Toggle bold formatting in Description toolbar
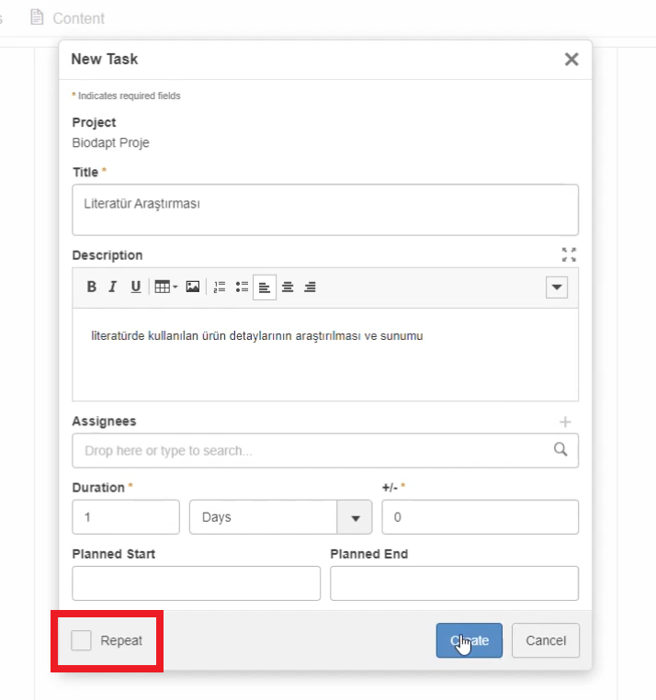 92,287
